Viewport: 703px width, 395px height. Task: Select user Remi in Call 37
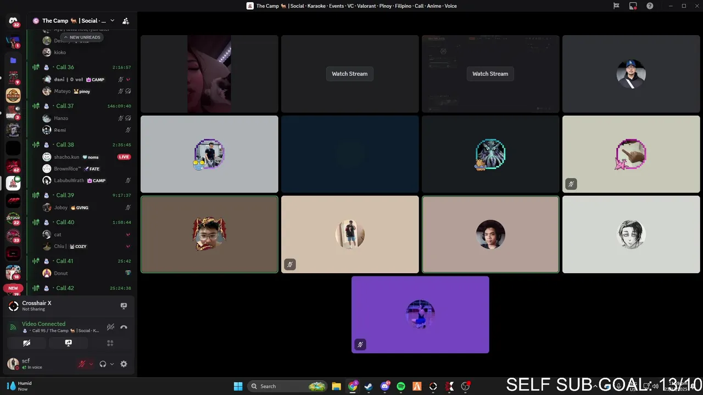pyautogui.click(x=87, y=130)
